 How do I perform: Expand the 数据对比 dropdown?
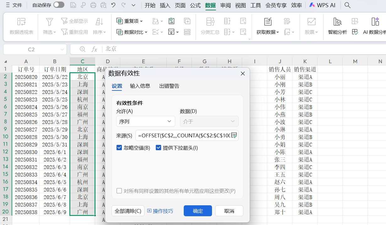[x=146, y=32]
